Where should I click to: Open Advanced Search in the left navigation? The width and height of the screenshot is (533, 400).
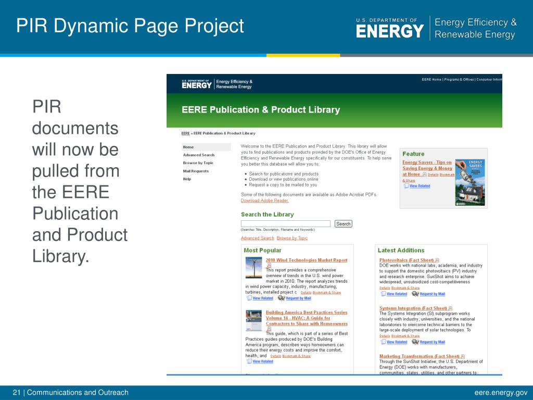198,155
